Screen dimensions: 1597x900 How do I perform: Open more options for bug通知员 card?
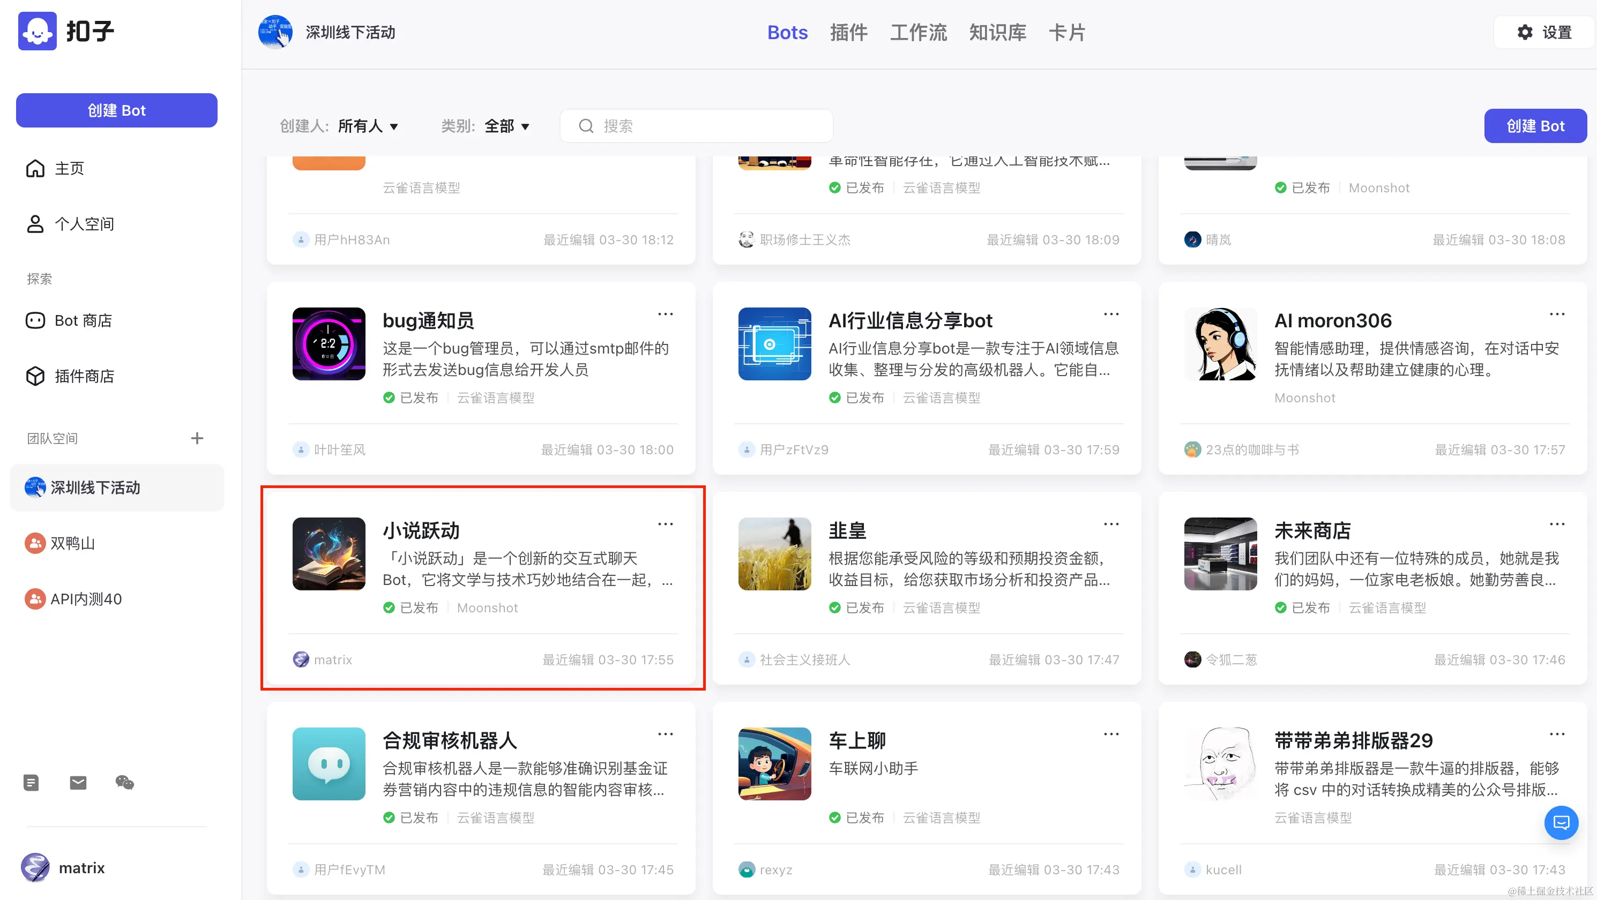[665, 314]
